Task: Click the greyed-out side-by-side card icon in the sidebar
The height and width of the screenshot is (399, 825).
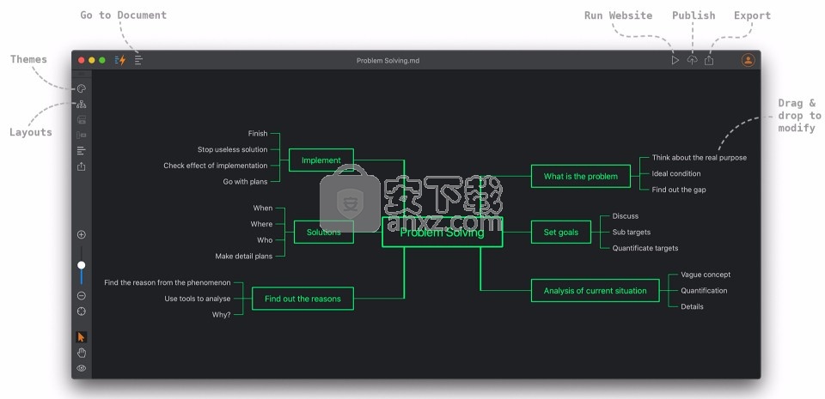Action: tap(82, 136)
